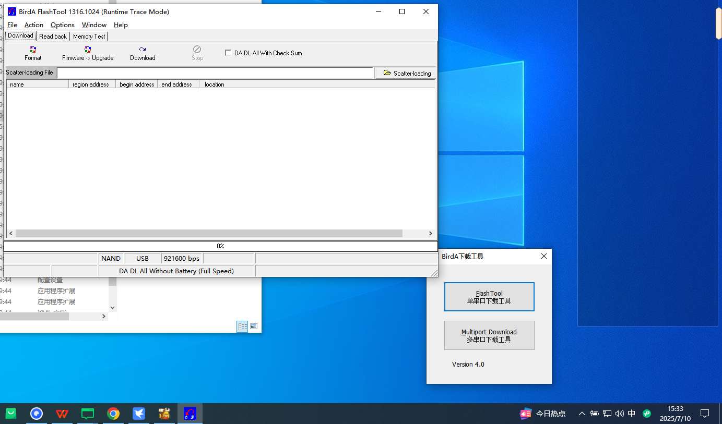
Task: Click the Explorer window's right scroll arrow
Action: coord(103,316)
